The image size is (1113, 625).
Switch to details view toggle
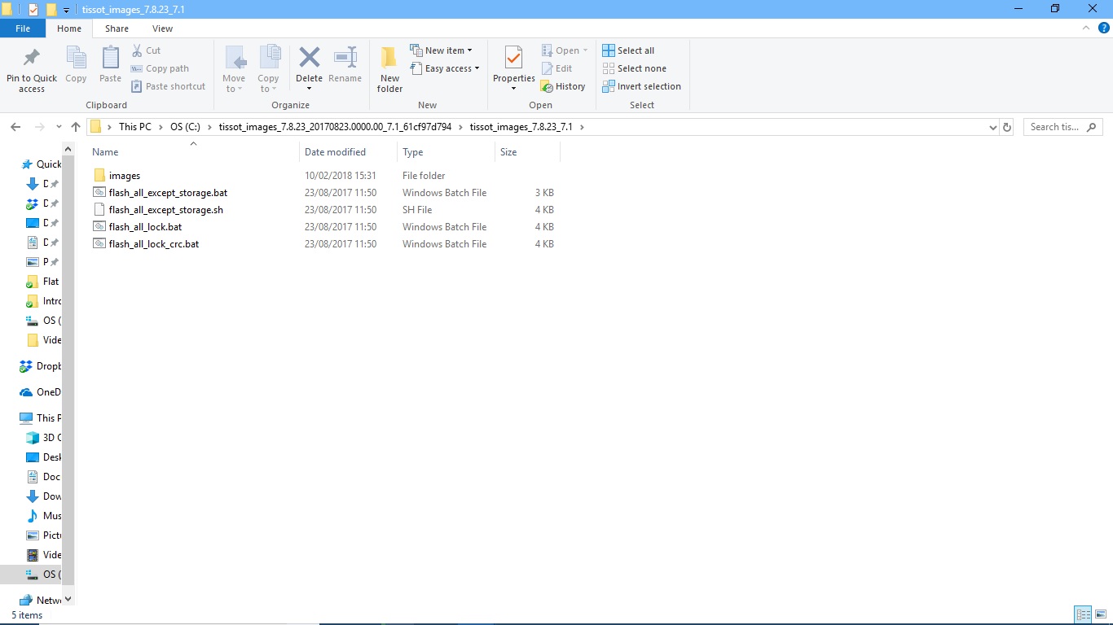[1083, 614]
